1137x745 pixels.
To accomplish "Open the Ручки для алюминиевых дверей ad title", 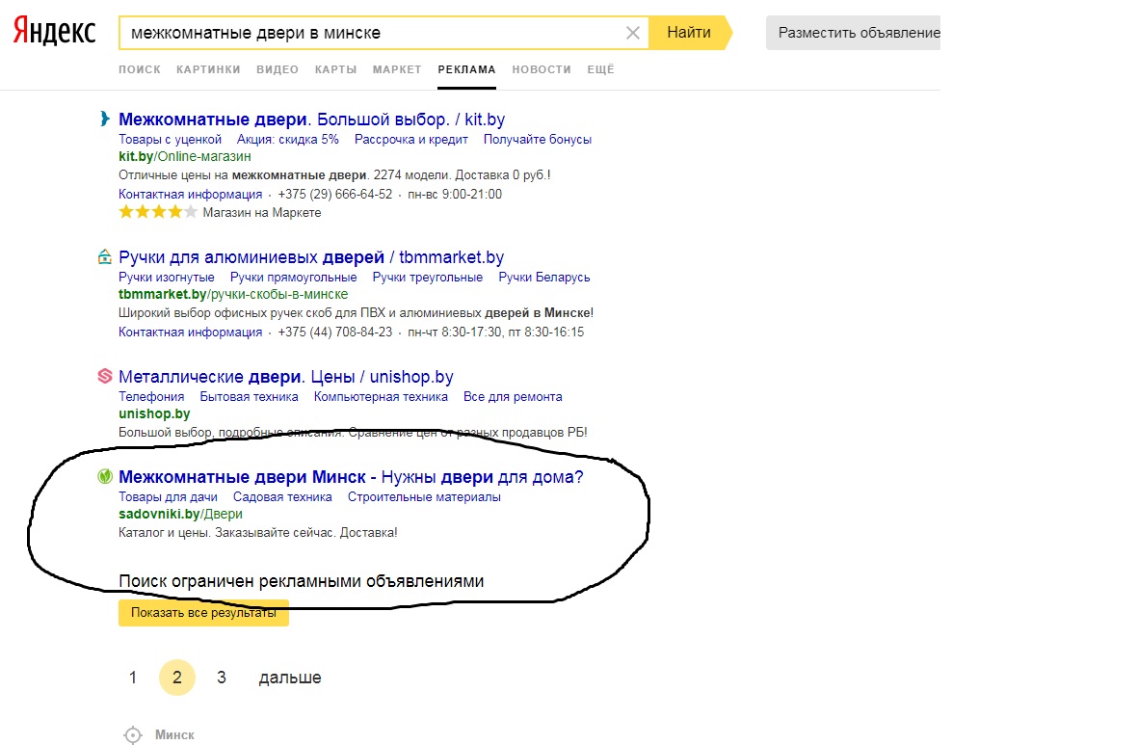I will (x=311, y=256).
